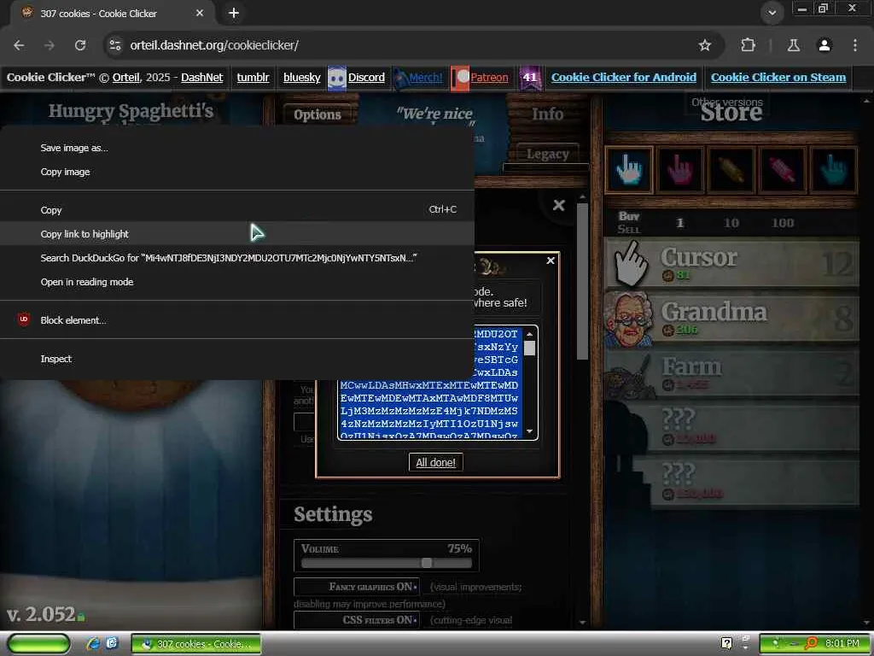Switch store mode to Sell
Image resolution: width=874 pixels, height=656 pixels.
(x=629, y=229)
